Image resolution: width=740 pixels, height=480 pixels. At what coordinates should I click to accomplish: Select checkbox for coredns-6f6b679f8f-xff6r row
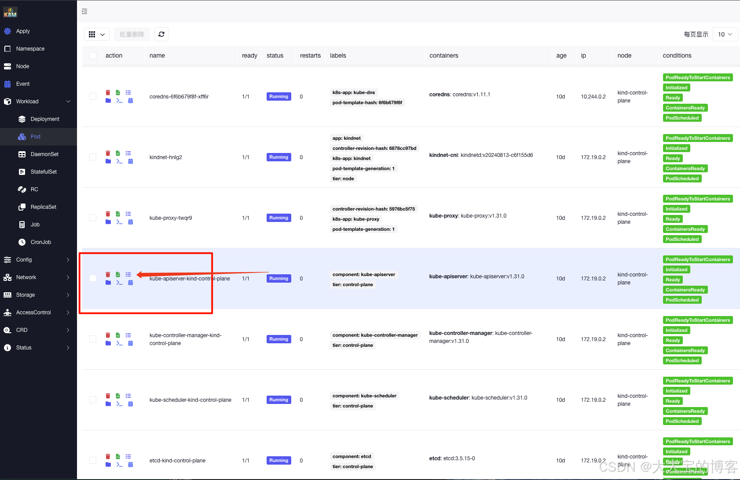click(93, 96)
